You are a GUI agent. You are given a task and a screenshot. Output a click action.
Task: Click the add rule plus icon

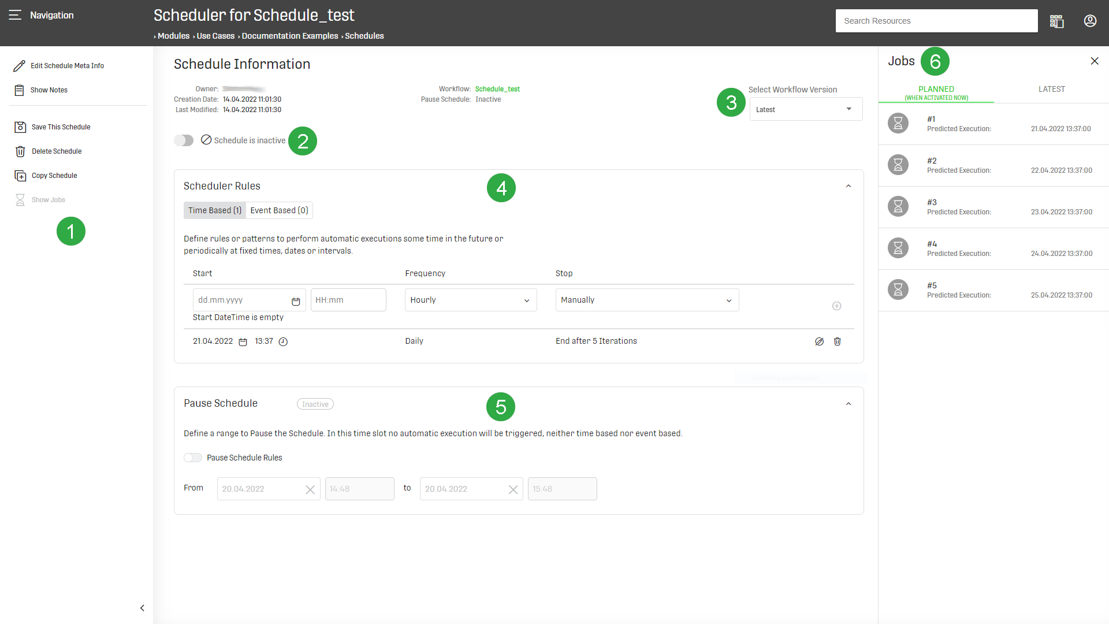[836, 306]
